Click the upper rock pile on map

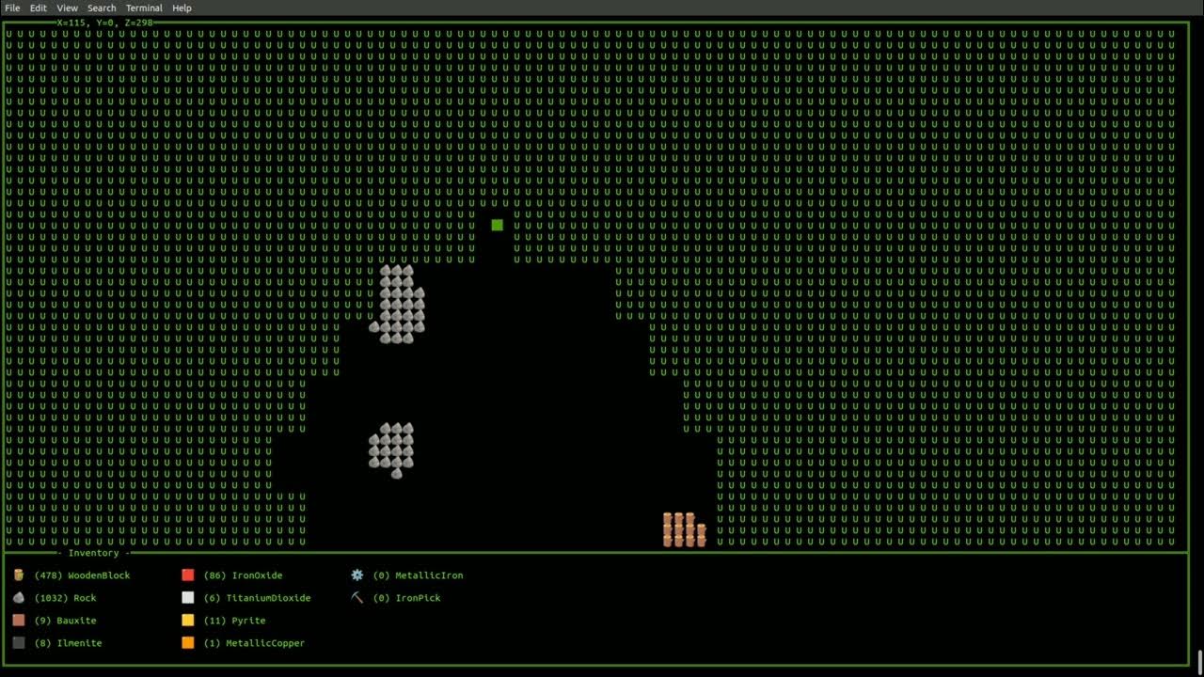click(x=399, y=304)
